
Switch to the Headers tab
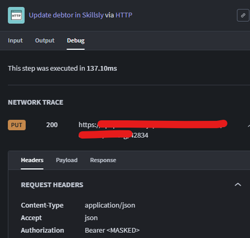pos(32,160)
